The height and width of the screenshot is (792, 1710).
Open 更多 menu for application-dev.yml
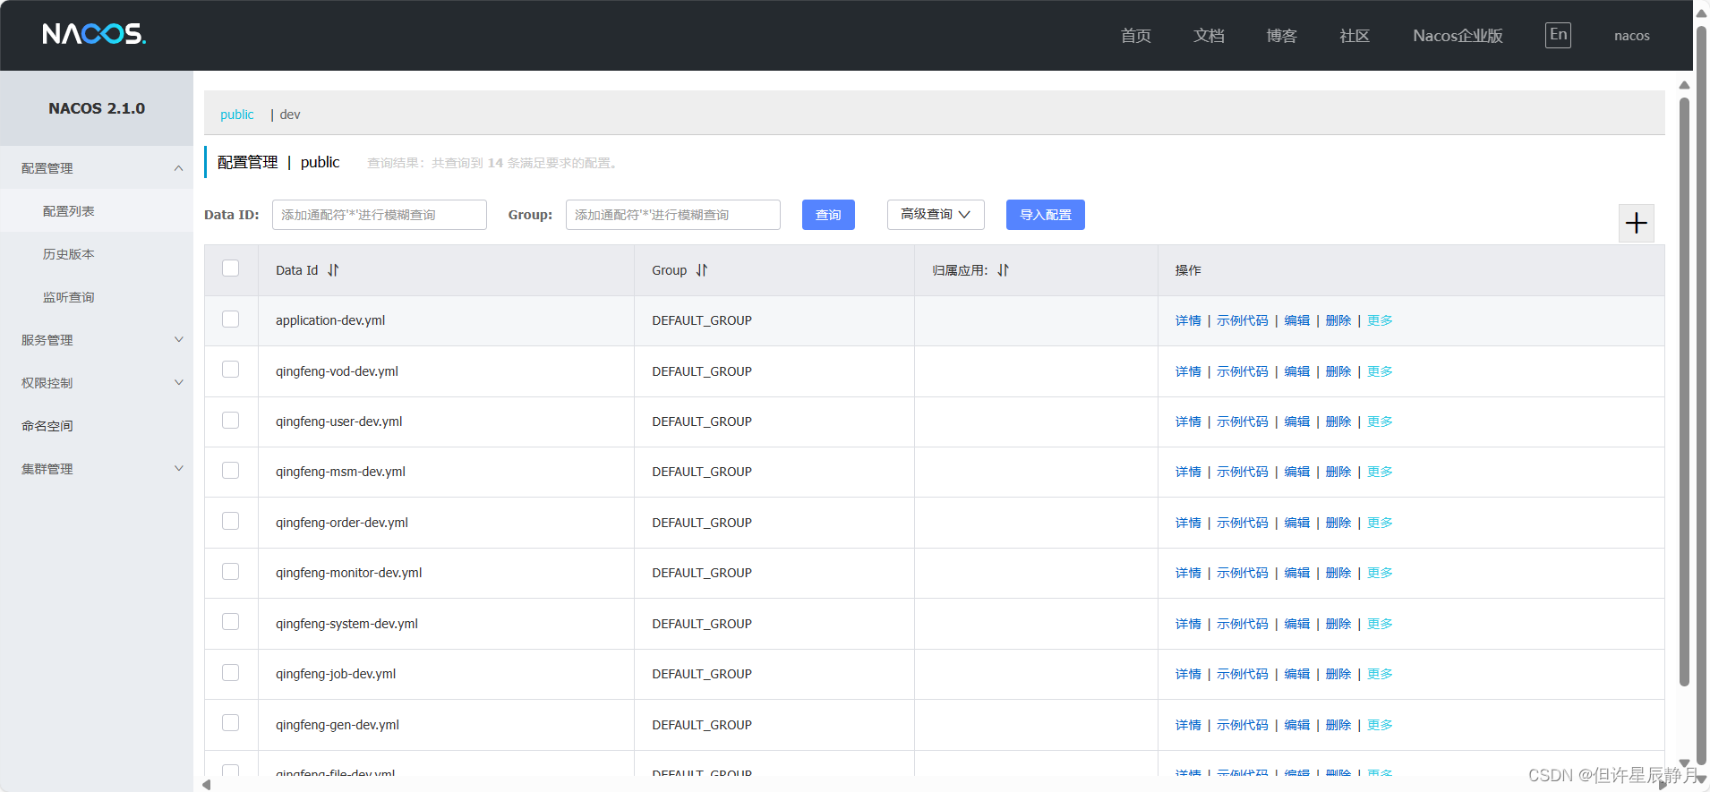point(1380,320)
